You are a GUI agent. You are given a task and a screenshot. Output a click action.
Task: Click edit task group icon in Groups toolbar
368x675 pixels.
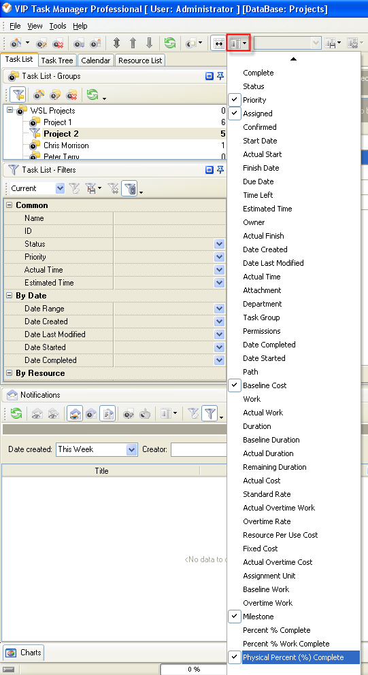55,94
